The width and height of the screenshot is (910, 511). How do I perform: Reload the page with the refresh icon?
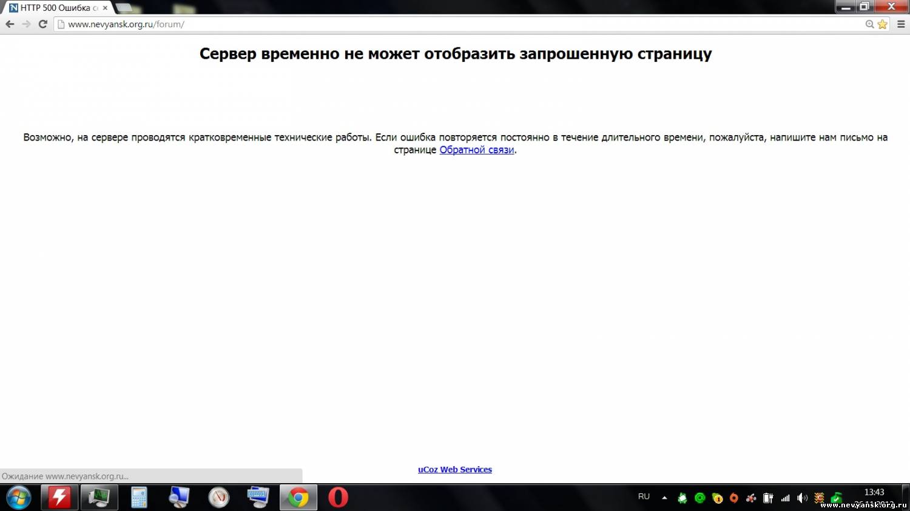click(42, 24)
